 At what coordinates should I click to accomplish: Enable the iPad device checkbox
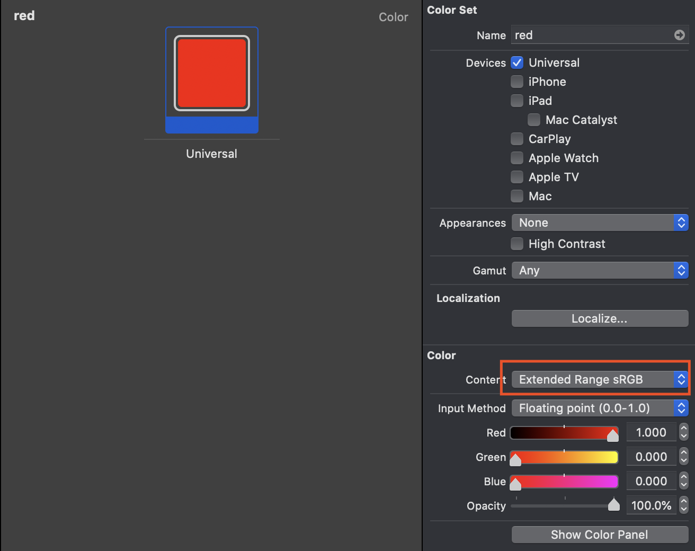517,101
